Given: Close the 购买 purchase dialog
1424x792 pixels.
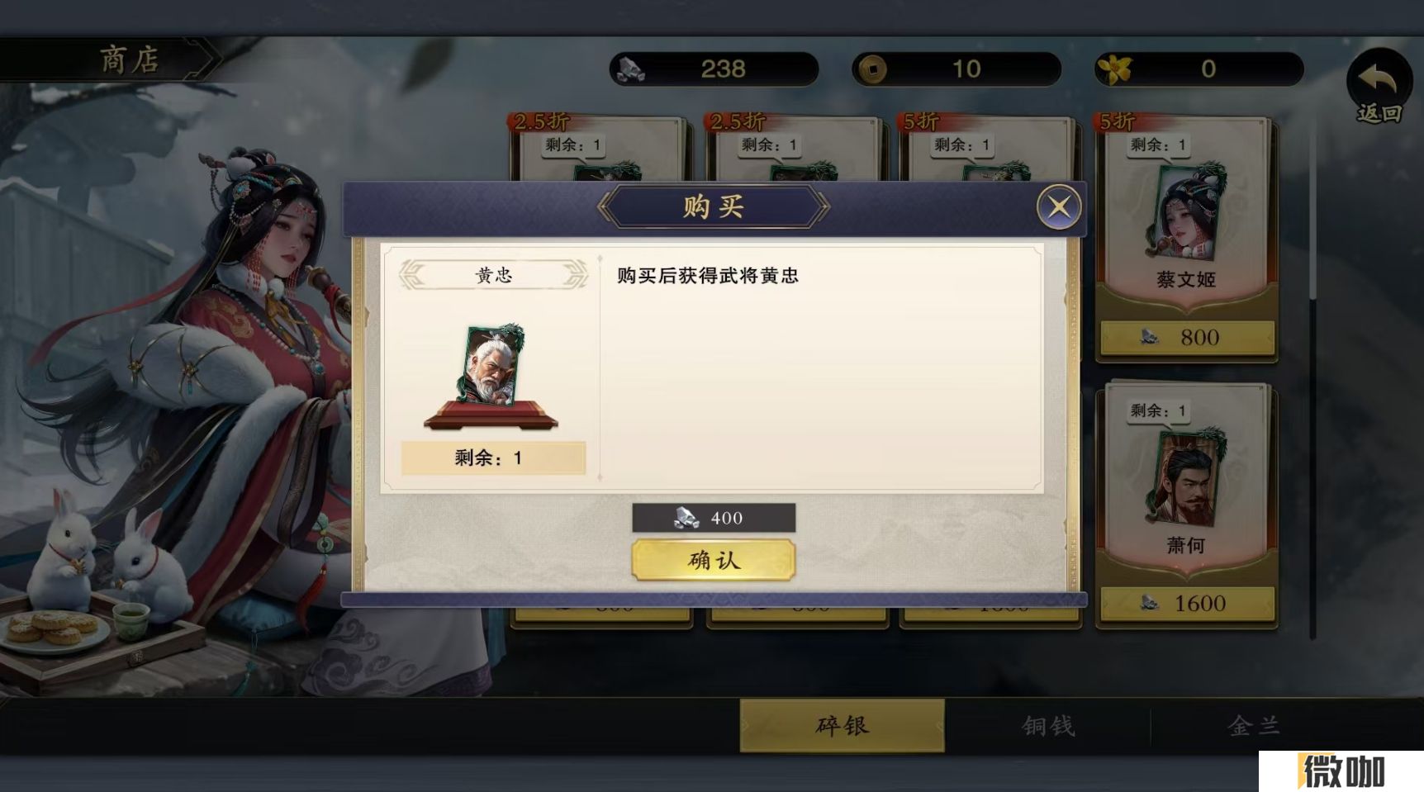Looking at the screenshot, I should click(1059, 206).
